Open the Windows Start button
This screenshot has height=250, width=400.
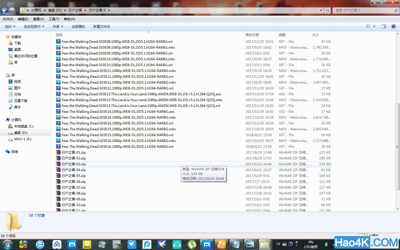7,245
